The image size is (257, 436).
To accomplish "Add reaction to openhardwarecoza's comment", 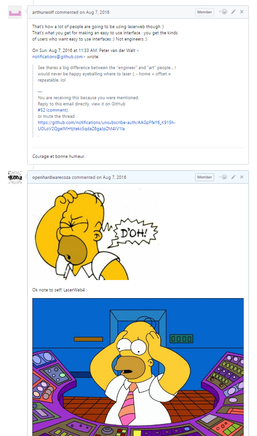I will (223, 177).
